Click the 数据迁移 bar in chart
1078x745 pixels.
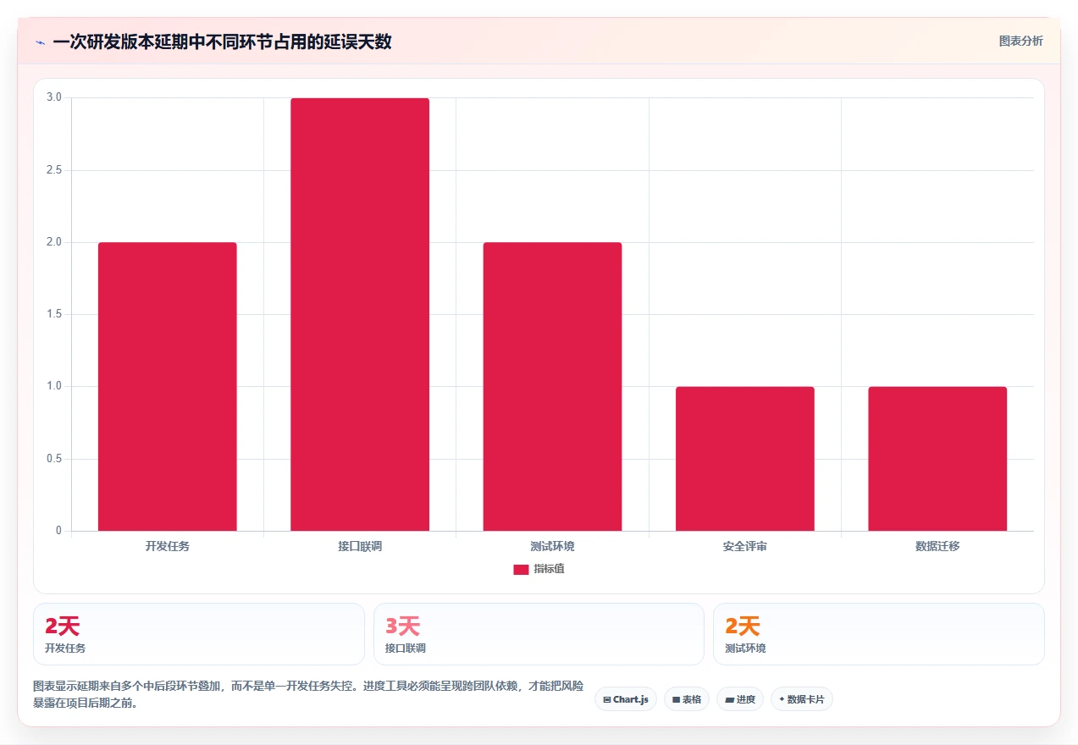937,459
